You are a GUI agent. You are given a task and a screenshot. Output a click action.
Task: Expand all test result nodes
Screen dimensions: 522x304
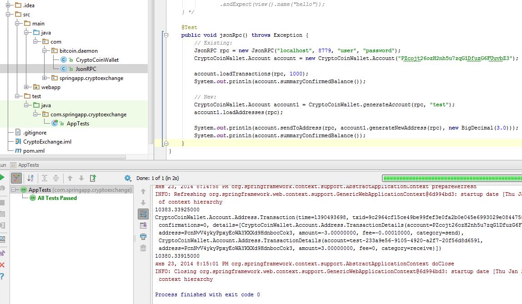44,178
